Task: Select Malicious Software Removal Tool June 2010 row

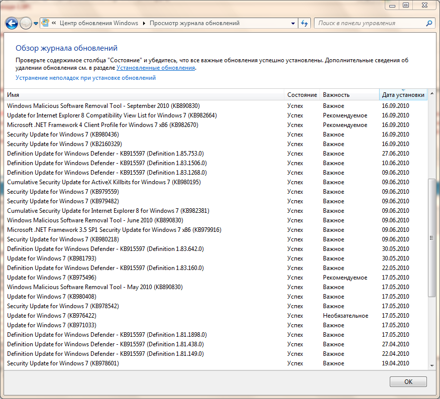Action: [x=215, y=220]
